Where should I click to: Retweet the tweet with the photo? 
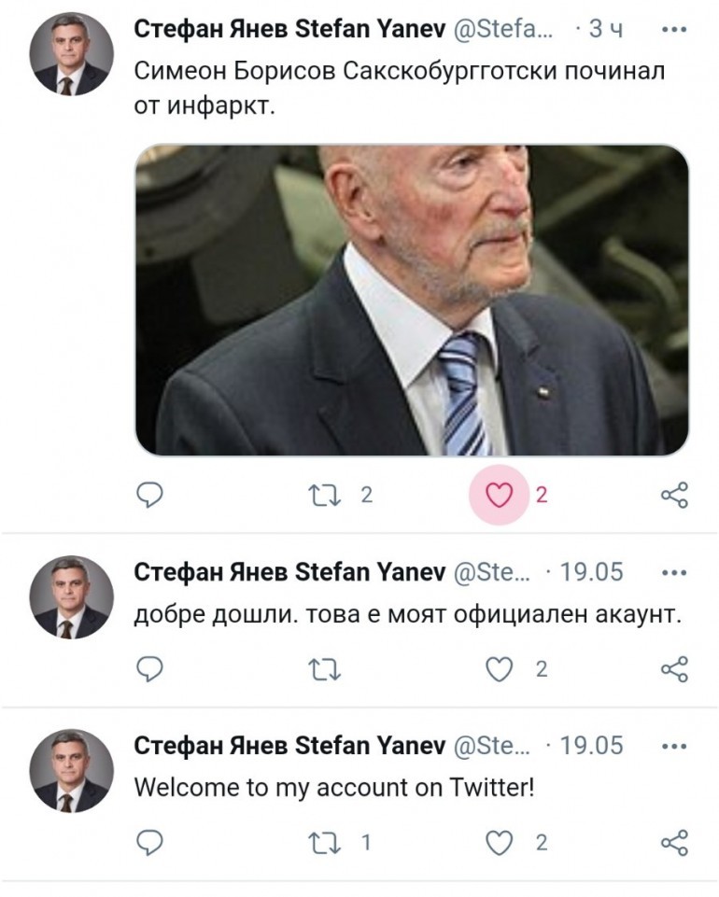point(328,495)
